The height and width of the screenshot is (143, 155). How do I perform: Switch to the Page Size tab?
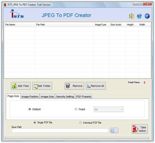(13, 96)
